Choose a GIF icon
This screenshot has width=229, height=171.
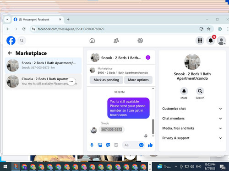click(116, 145)
